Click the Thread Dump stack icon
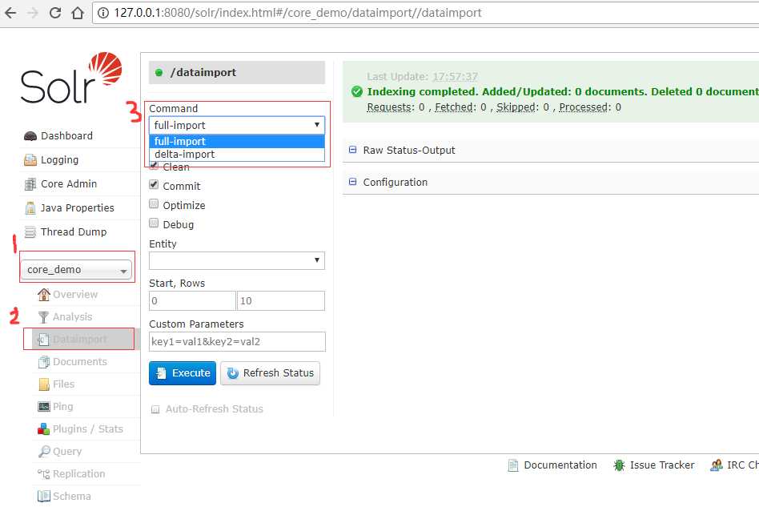 pyautogui.click(x=30, y=232)
